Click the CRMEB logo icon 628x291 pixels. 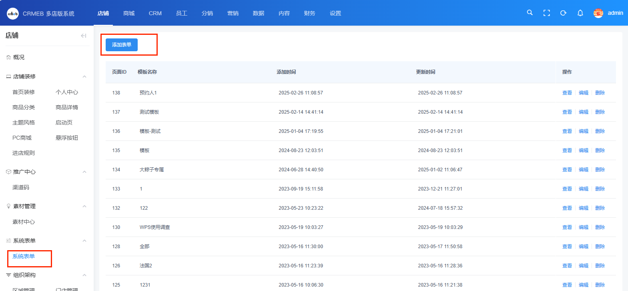pos(13,13)
